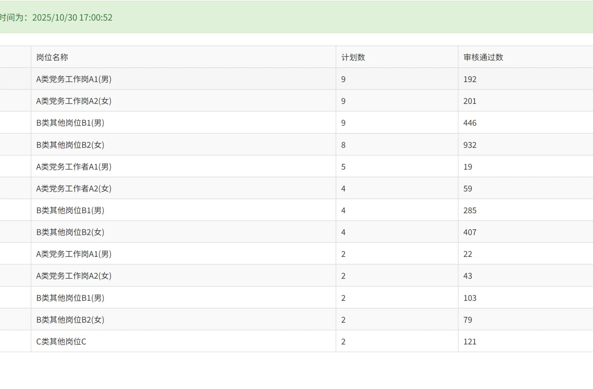Click the approved count cell showing 121
Screen dimensions: 593x389
(x=525, y=341)
